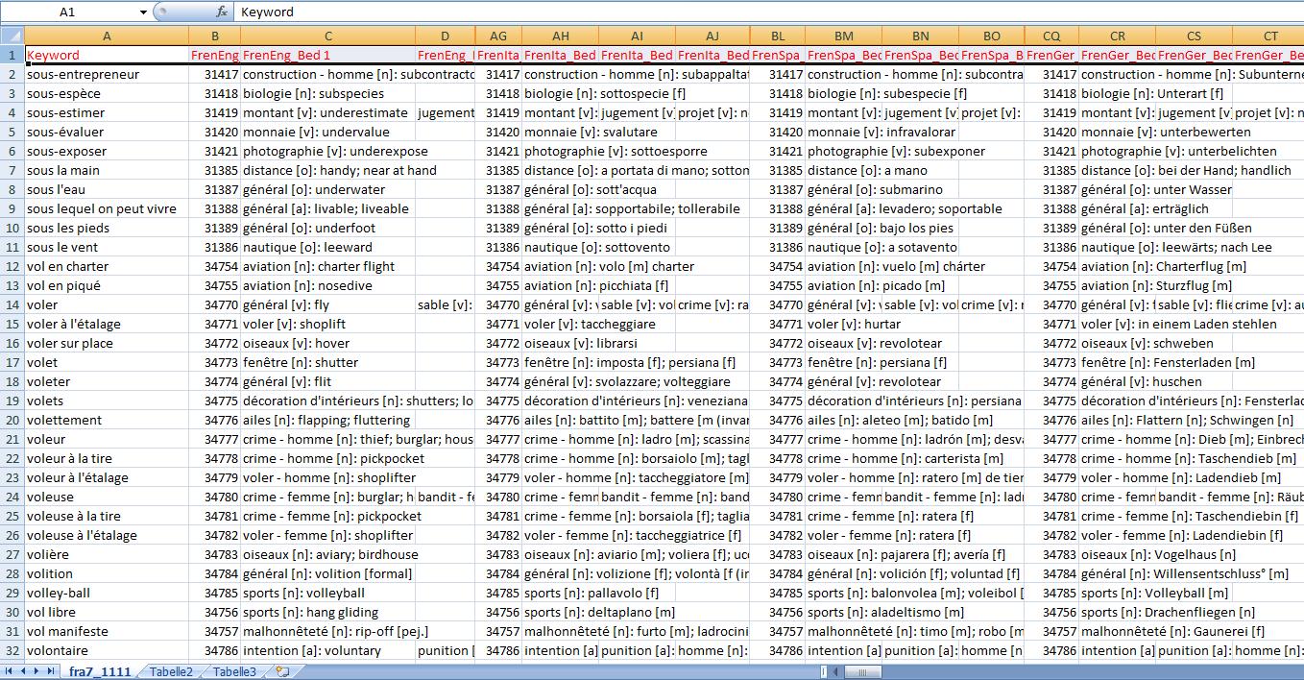Click the last-sheet navigation arrow
Screen dimensions: 1304x680
50,671
